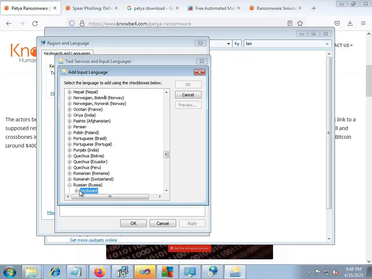Click the padlock site info icon
The width and height of the screenshot is (372, 279).
tap(82, 23)
